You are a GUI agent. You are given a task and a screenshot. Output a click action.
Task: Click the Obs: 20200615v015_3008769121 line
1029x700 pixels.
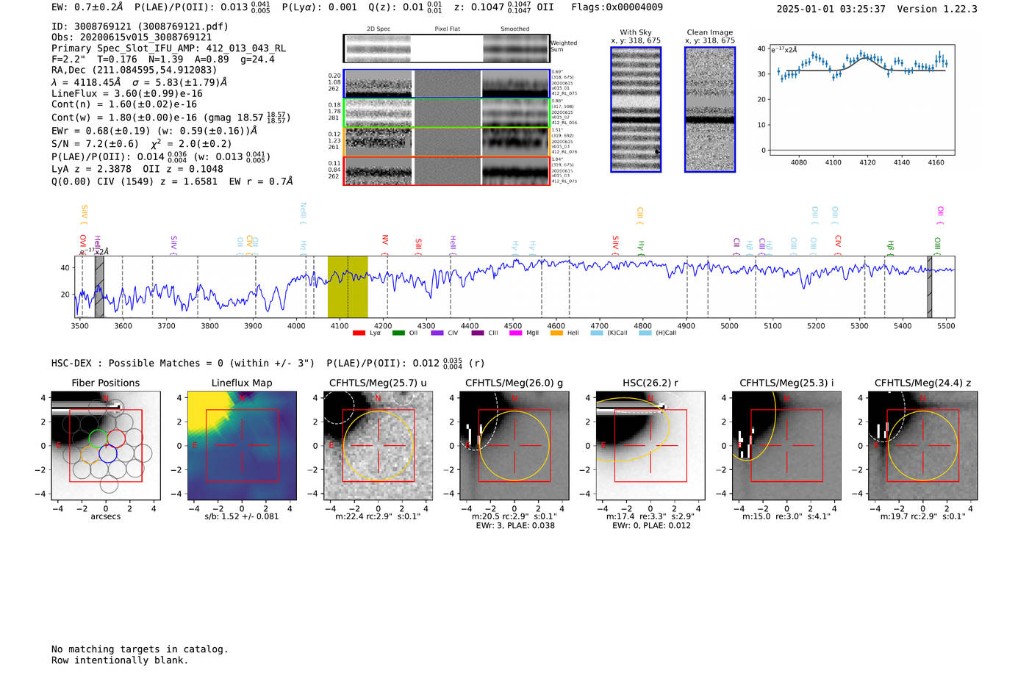[x=132, y=37]
